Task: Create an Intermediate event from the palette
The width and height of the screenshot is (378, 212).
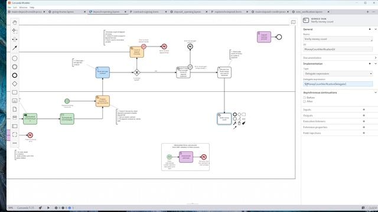Action: [x=15, y=67]
